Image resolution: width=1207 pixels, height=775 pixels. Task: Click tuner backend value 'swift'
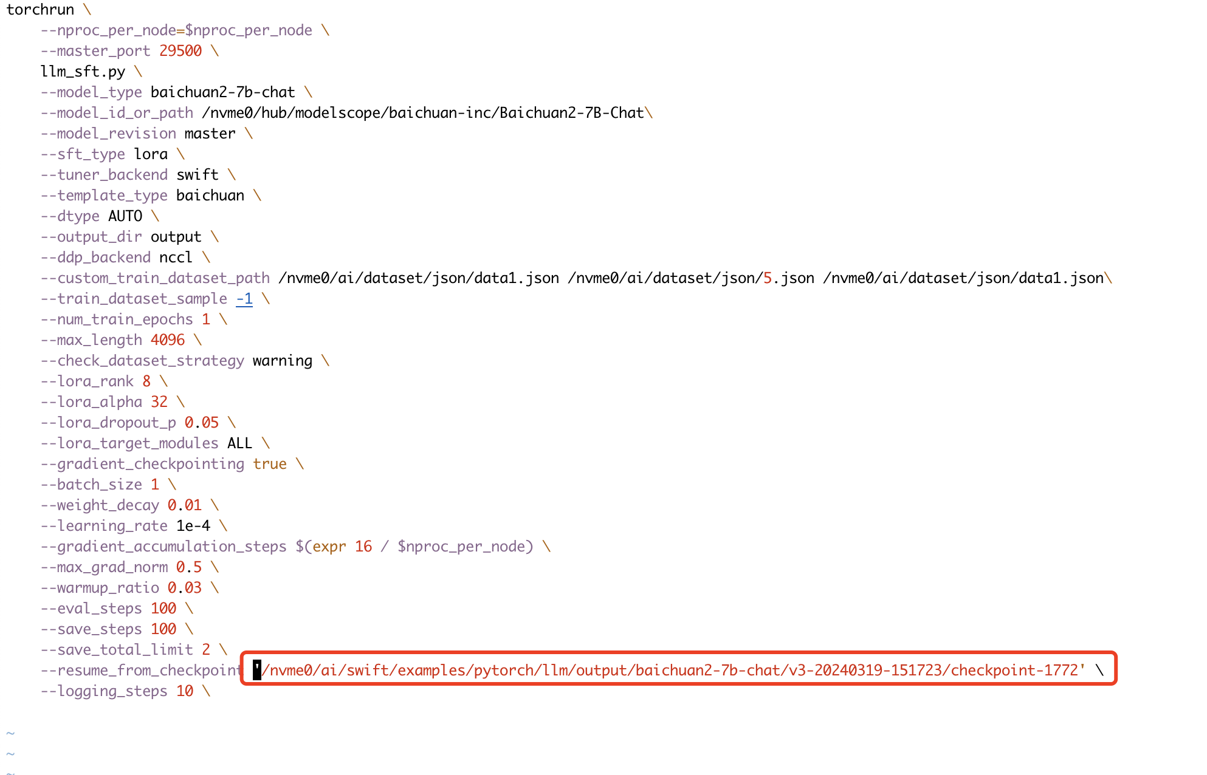tap(198, 175)
